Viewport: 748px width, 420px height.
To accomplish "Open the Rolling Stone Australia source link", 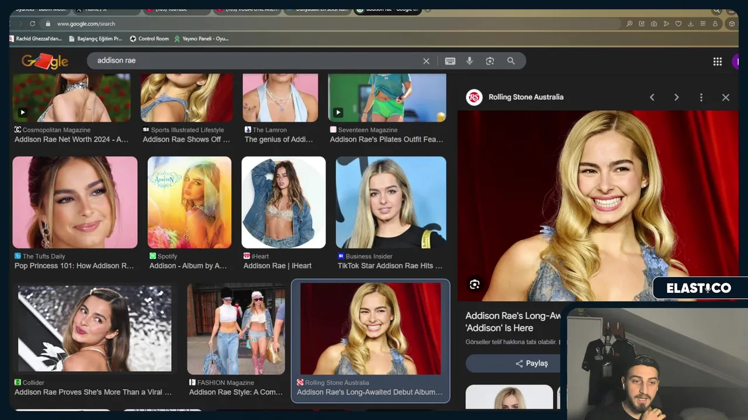I will pos(526,97).
